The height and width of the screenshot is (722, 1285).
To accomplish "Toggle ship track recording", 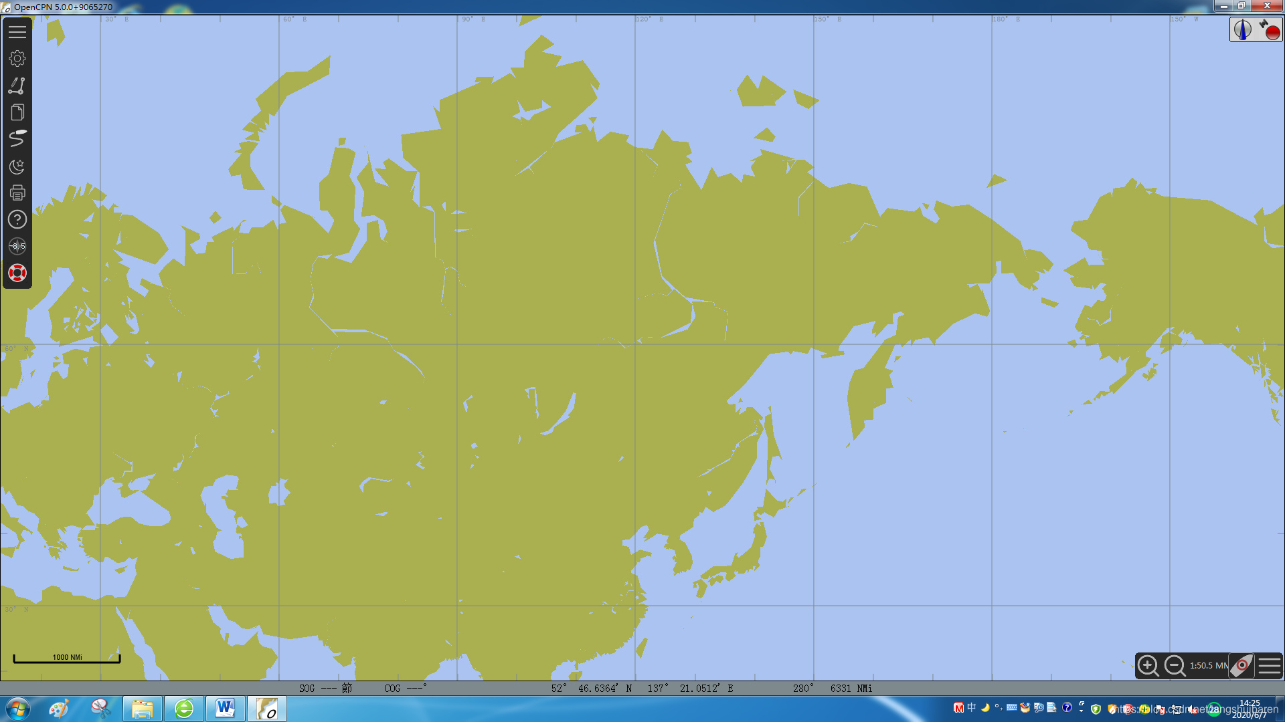I will tap(17, 139).
